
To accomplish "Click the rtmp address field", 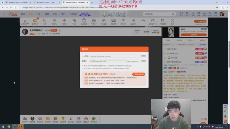I will (115, 56).
